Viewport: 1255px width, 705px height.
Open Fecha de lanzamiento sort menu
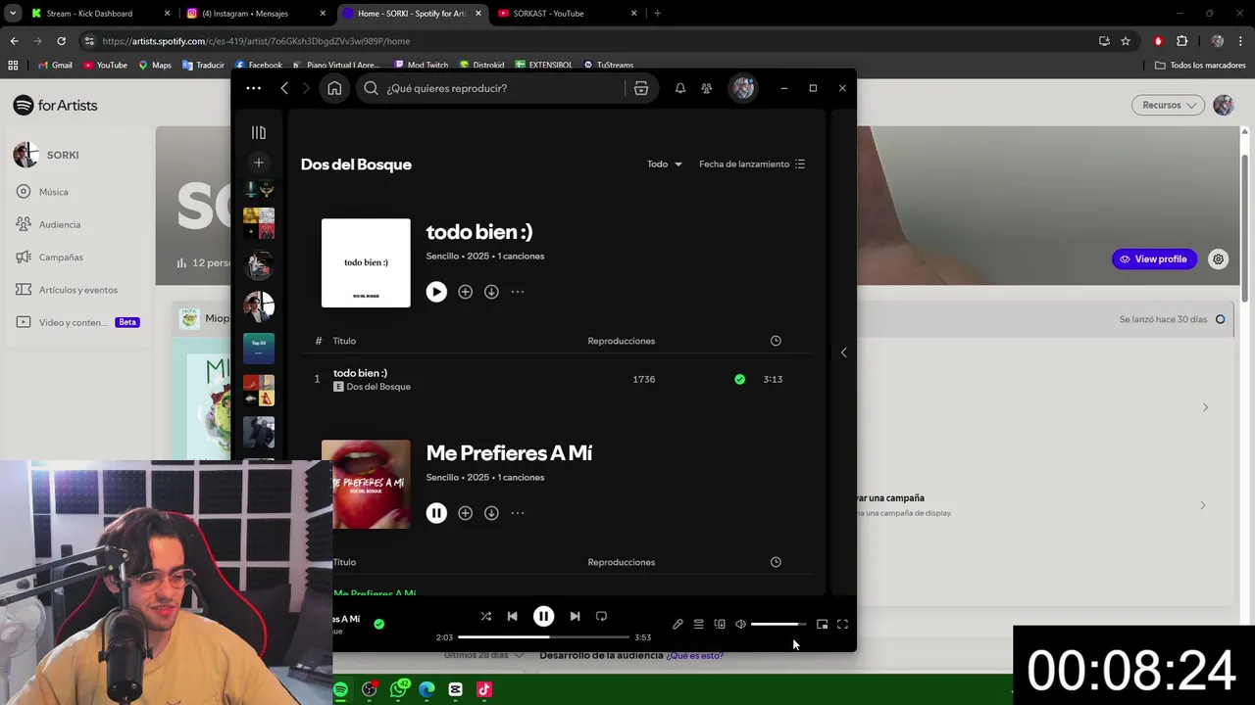click(752, 164)
